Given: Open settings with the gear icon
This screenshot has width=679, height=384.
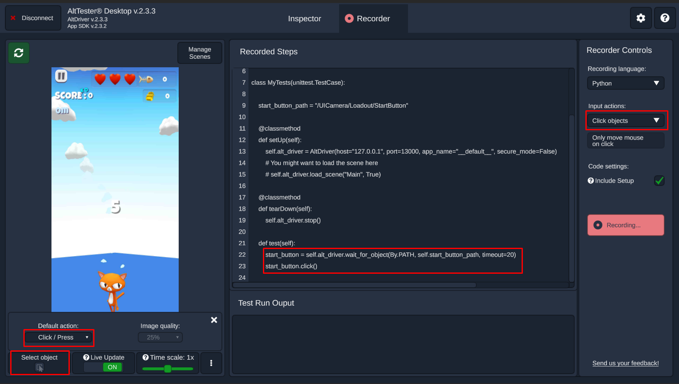Looking at the screenshot, I should (x=641, y=18).
